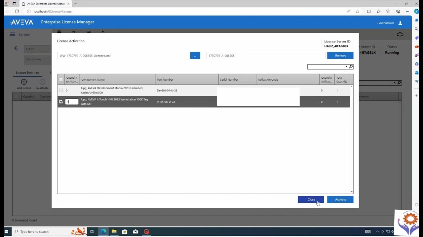This screenshot has width=423, height=237.
Task: Click the Close button in License Activation
Action: [x=311, y=199]
